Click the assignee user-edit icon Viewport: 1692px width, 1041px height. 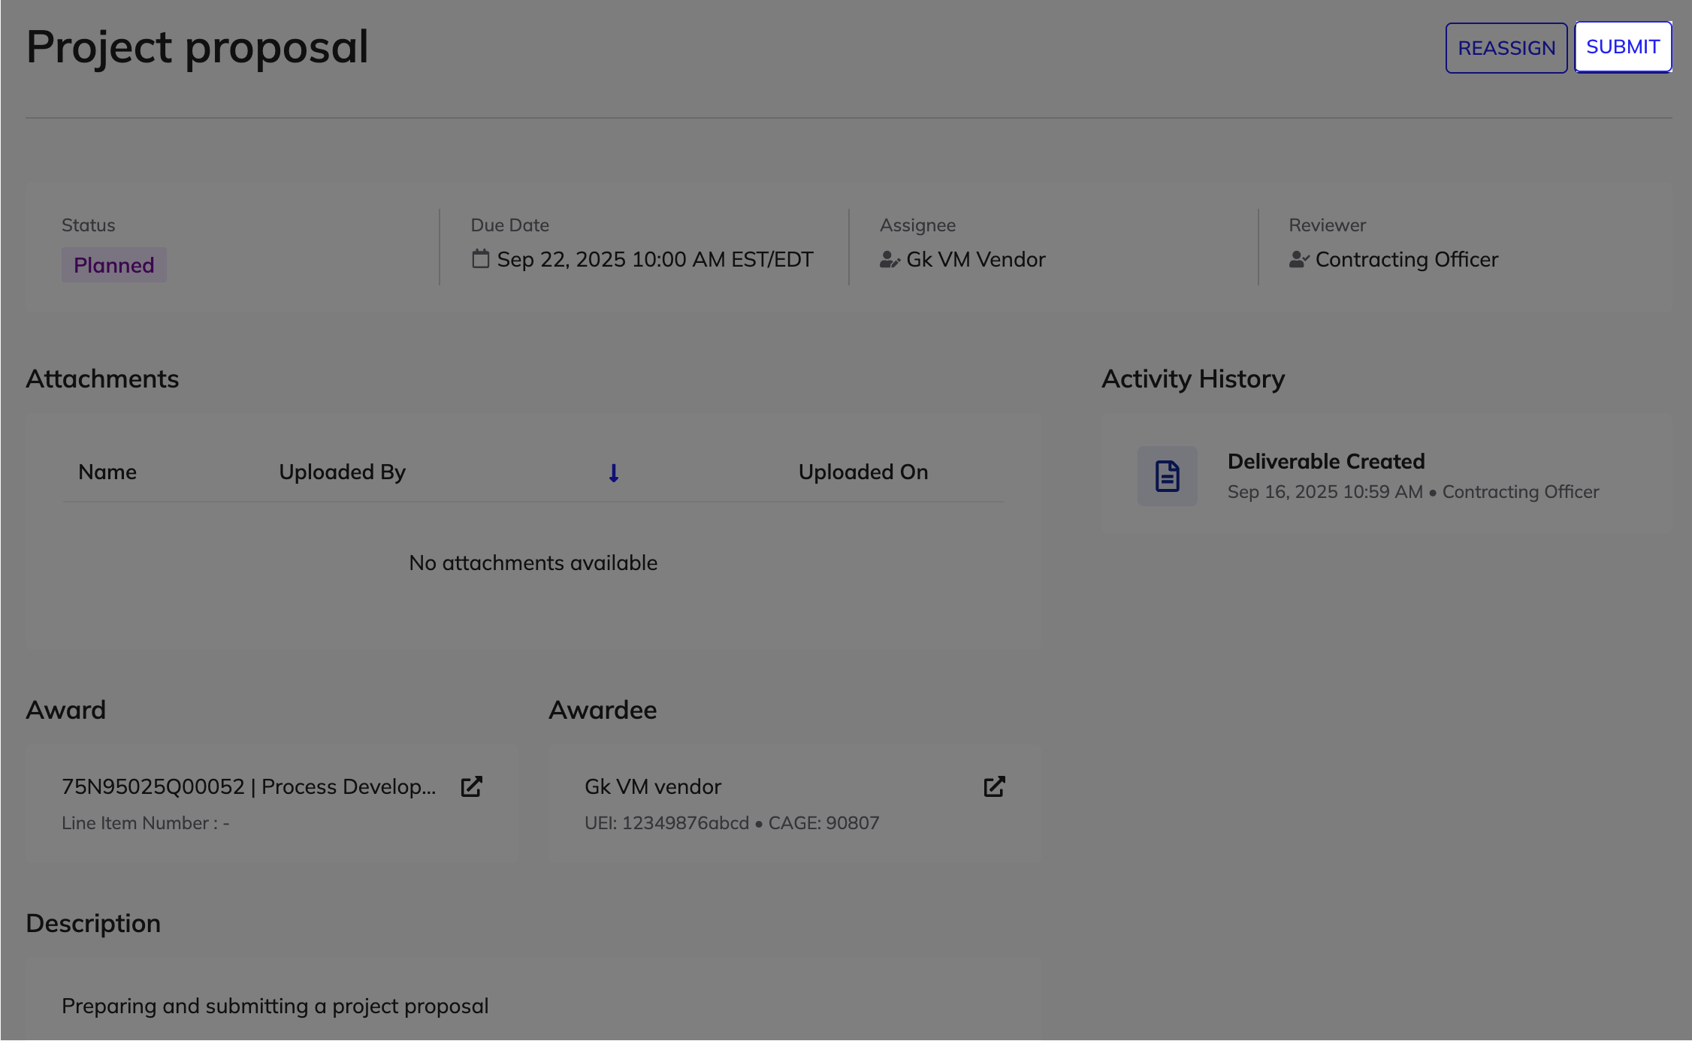(x=890, y=260)
